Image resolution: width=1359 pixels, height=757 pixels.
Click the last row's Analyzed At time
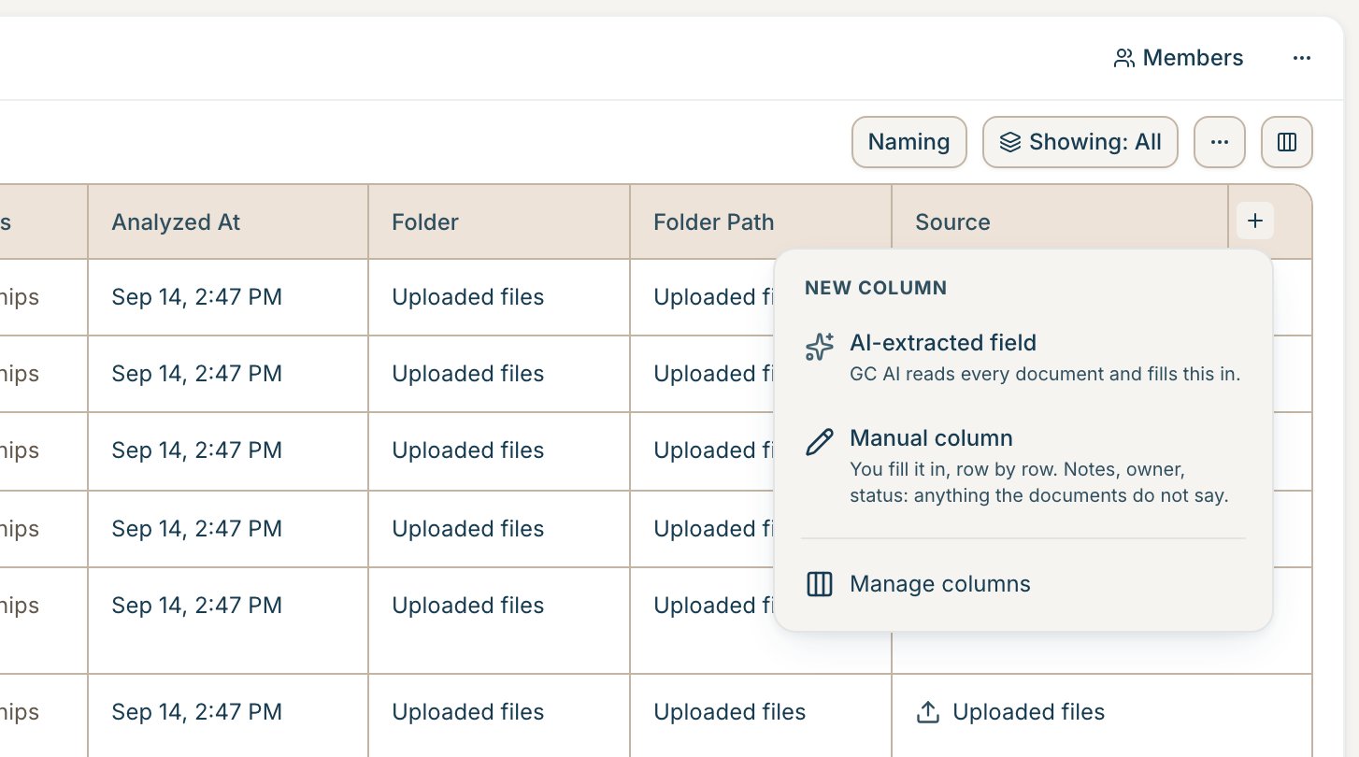(196, 712)
